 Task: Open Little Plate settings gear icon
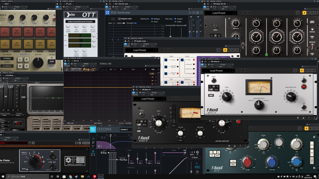coord(76,143)
